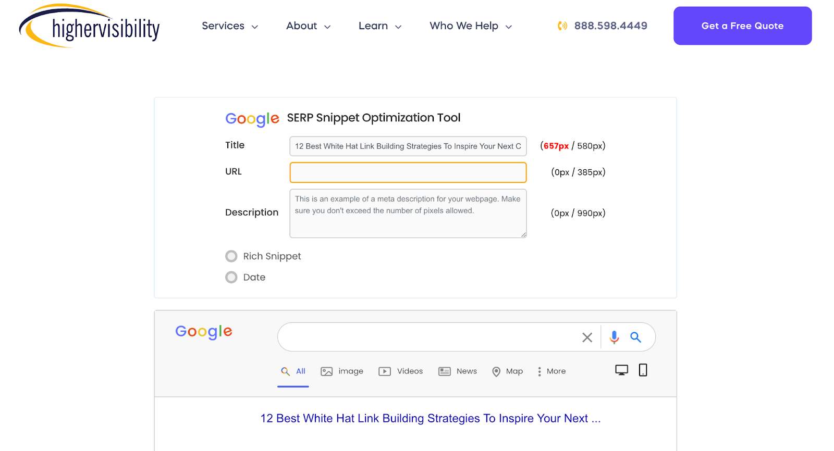The width and height of the screenshot is (834, 451).
Task: Click the Google logo beside SERP Snippet title
Action: (252, 119)
